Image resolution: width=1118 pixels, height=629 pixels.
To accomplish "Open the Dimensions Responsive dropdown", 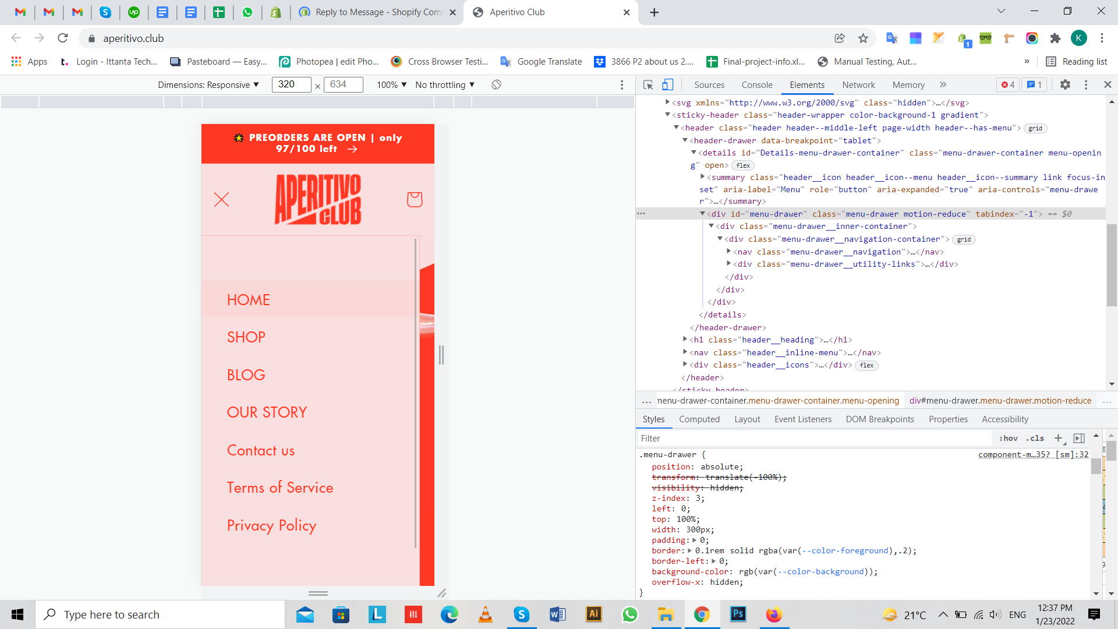I will pyautogui.click(x=208, y=85).
